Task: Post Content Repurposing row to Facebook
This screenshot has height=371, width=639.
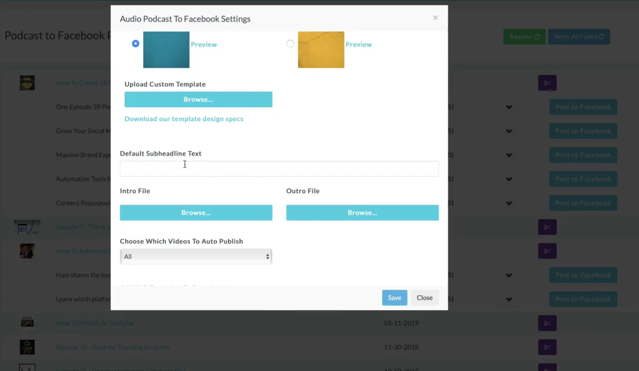Action: pyautogui.click(x=583, y=203)
